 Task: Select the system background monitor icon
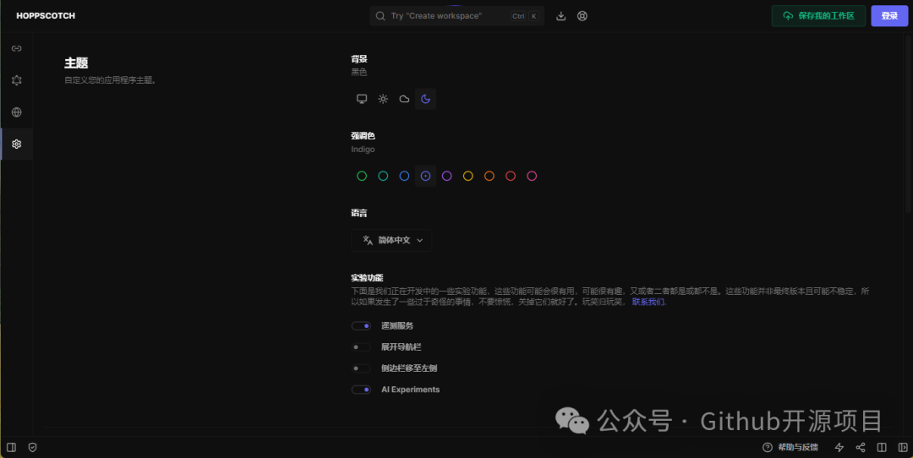pyautogui.click(x=362, y=99)
